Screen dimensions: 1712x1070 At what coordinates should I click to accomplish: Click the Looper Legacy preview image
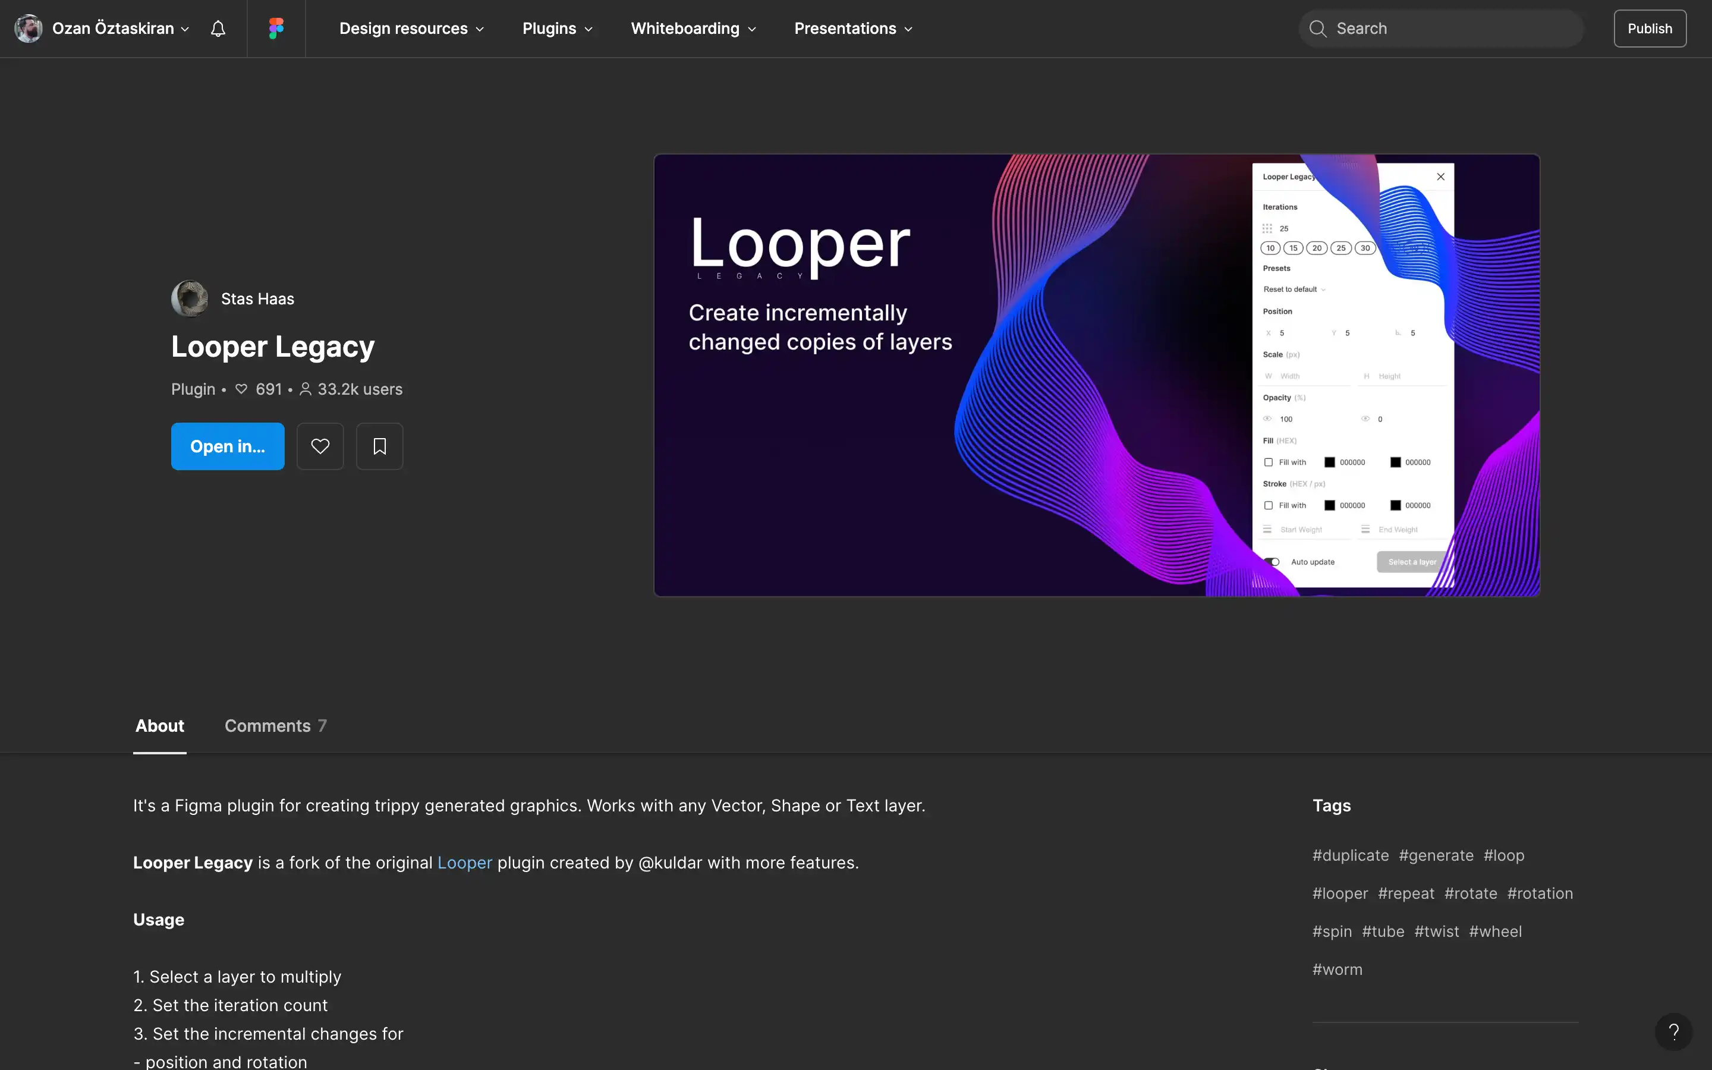(x=1097, y=375)
